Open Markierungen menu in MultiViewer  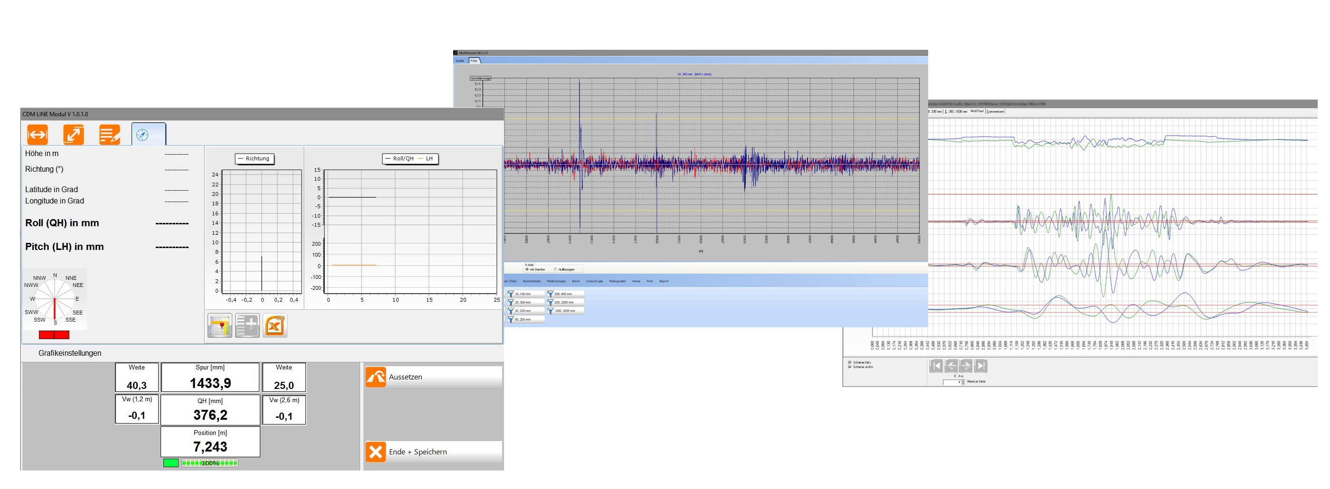(x=557, y=281)
